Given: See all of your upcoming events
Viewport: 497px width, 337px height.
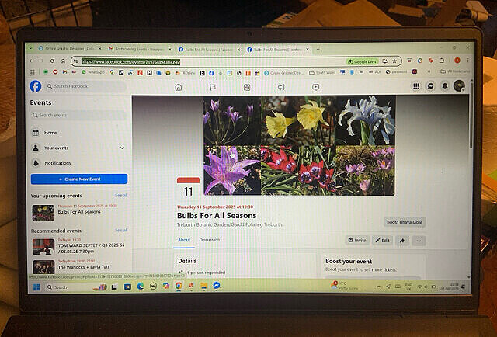Looking at the screenshot, I should 121,195.
